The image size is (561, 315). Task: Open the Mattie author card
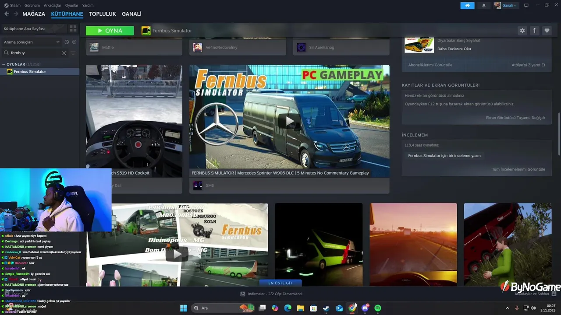tap(134, 47)
